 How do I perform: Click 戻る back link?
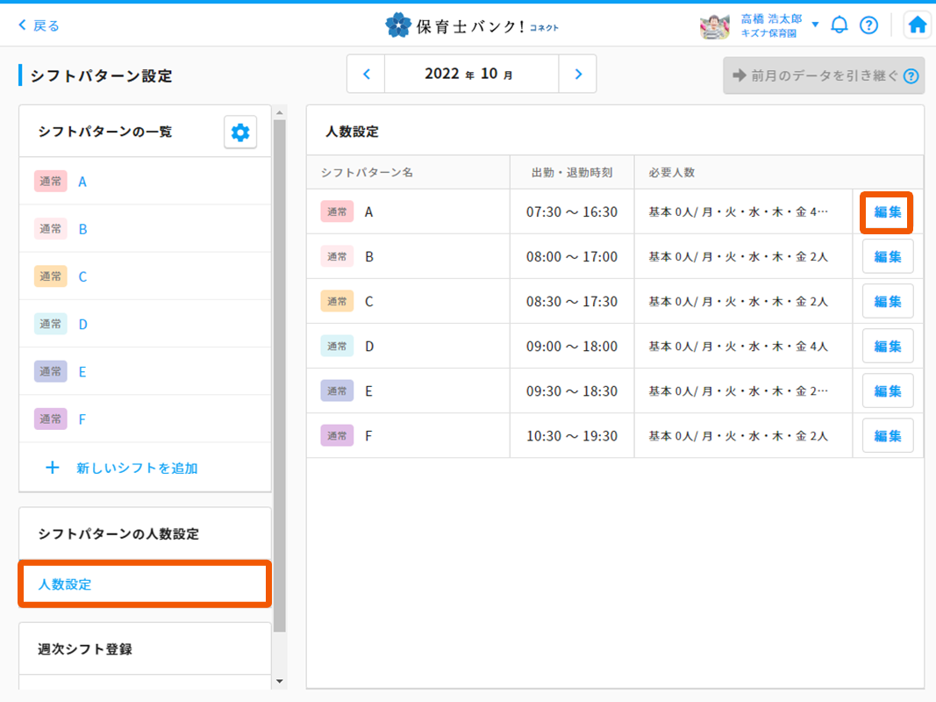click(39, 25)
